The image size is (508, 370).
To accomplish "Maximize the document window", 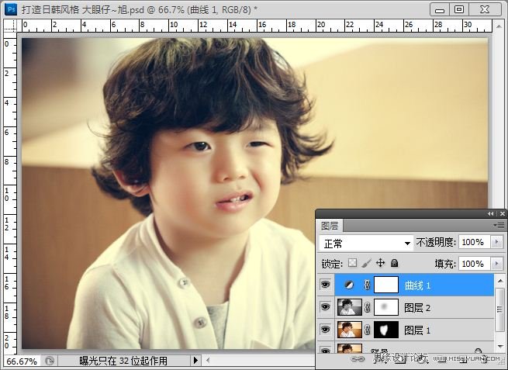I will [x=459, y=10].
